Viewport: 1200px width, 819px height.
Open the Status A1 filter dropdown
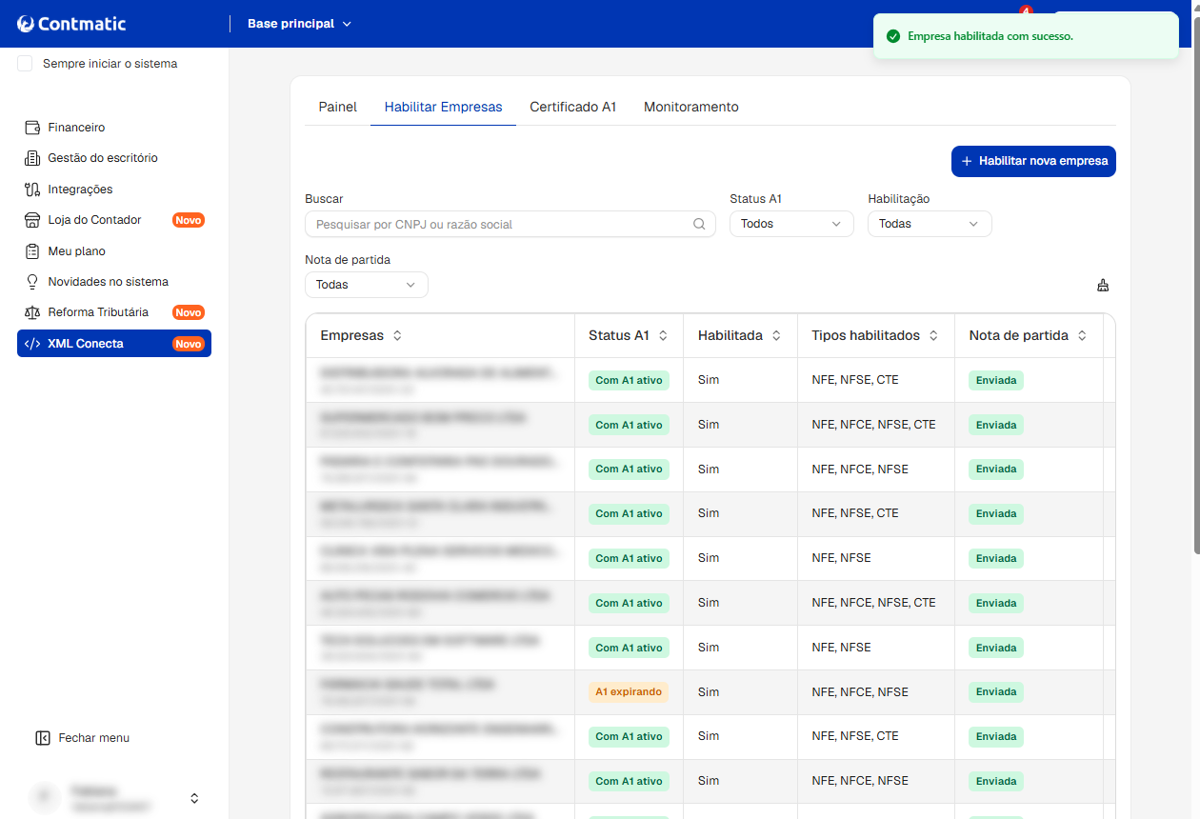pyautogui.click(x=791, y=224)
